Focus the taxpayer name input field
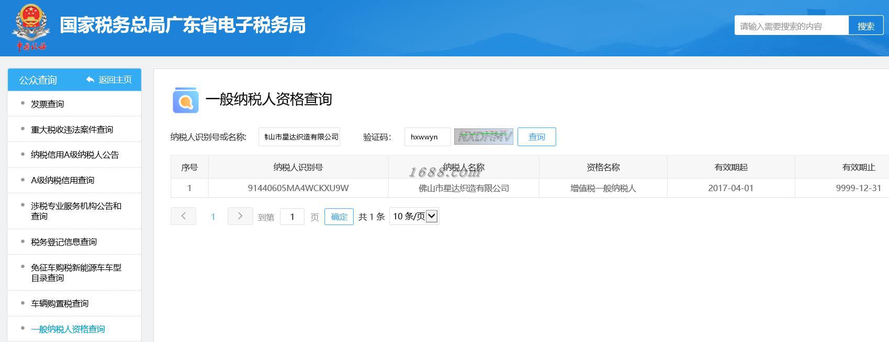 [299, 137]
